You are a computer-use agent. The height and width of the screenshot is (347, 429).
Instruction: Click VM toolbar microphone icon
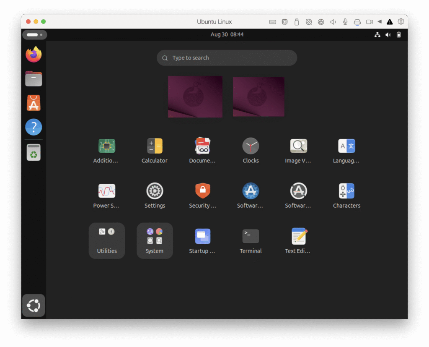[345, 22]
